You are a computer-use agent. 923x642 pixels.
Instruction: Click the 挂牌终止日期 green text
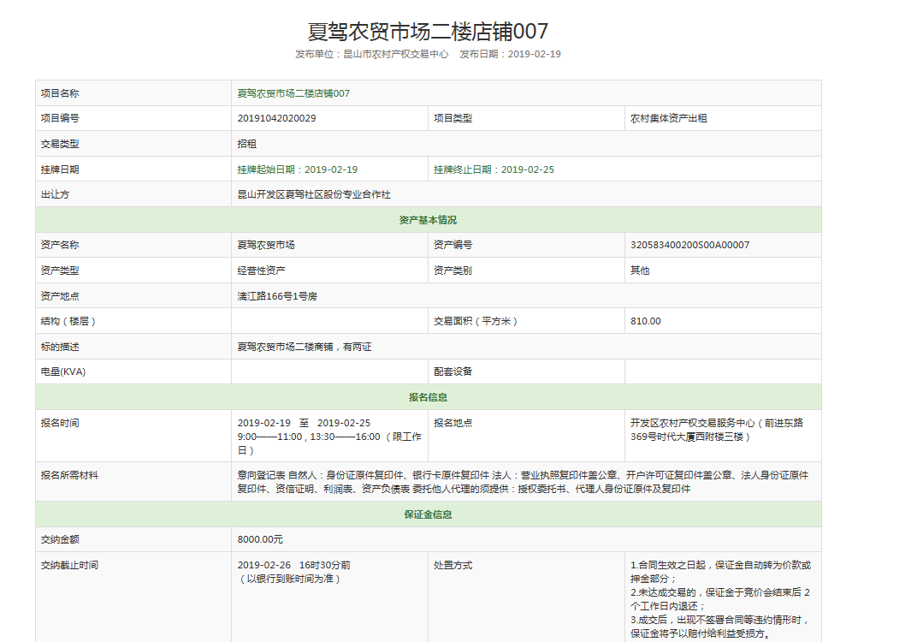tap(494, 169)
